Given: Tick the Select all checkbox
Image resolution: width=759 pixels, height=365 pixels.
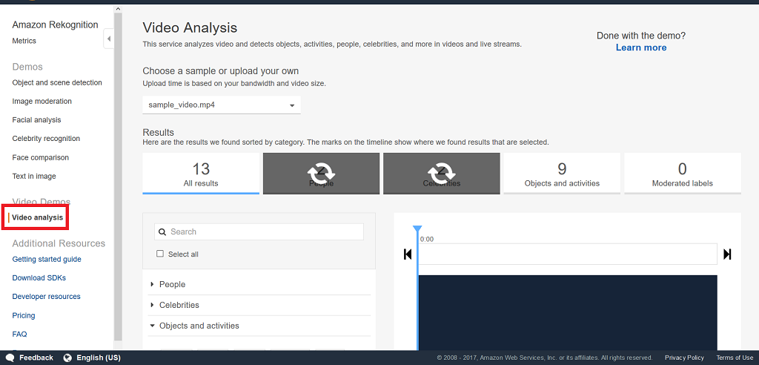Looking at the screenshot, I should 160,254.
